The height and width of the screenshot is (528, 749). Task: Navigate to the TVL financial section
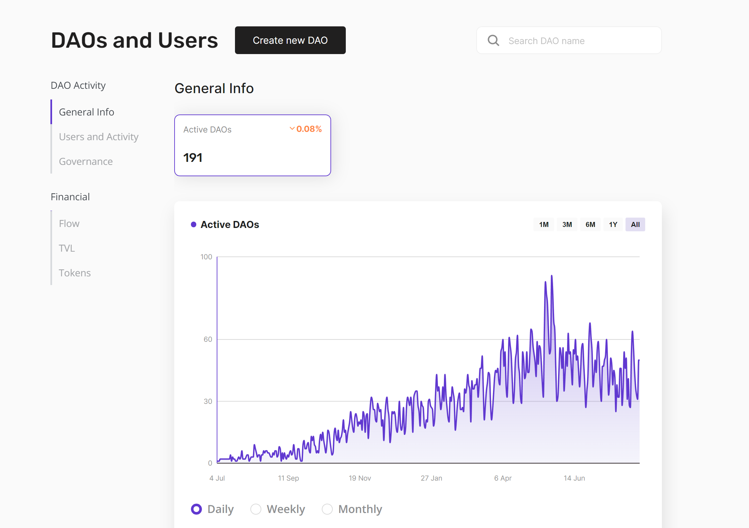coord(67,248)
